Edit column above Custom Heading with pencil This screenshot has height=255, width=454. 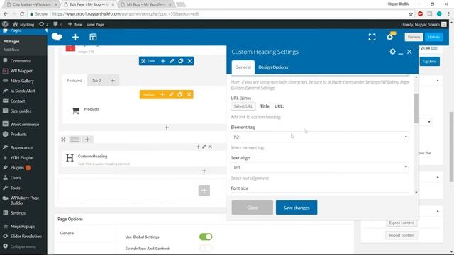204,147
